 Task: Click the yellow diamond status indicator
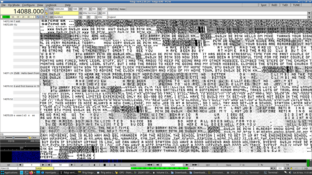[291, 168]
